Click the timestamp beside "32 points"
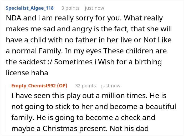 pos(111,86)
